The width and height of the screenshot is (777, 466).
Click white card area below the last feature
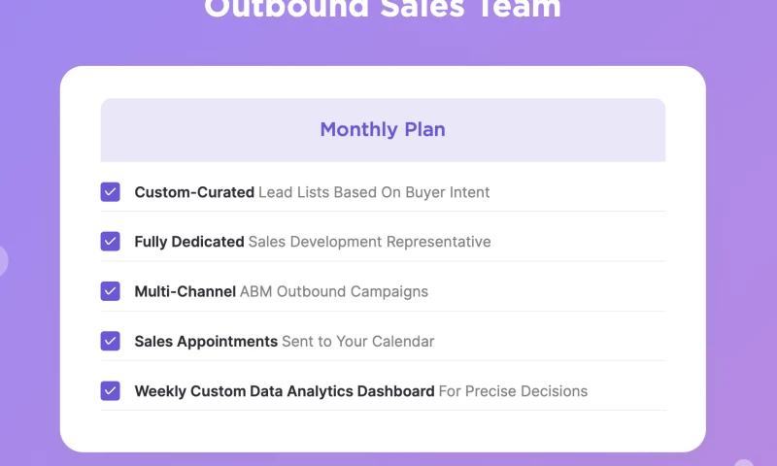383,430
